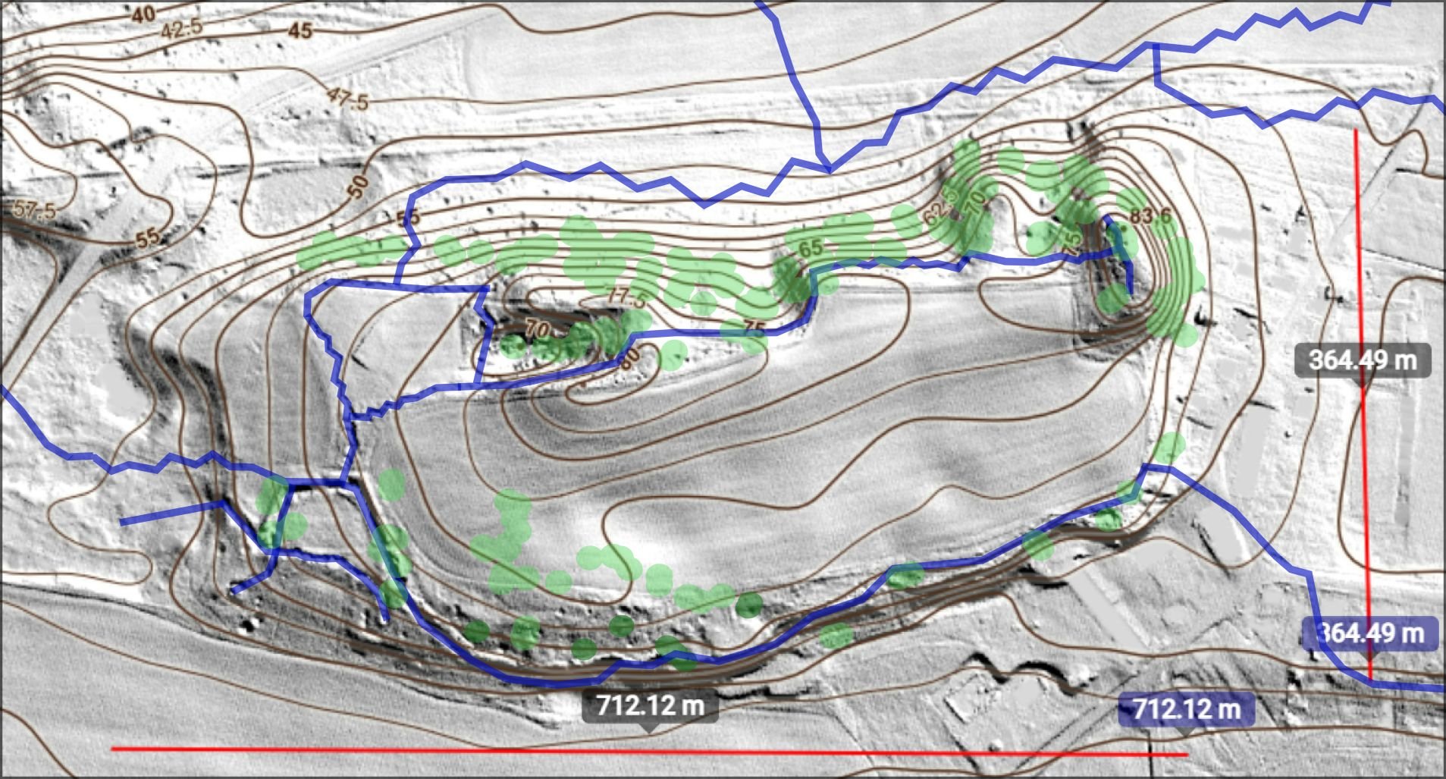This screenshot has width=1446, height=779.
Task: Click the top endpoint of vertical red line
Action: coord(1356,130)
